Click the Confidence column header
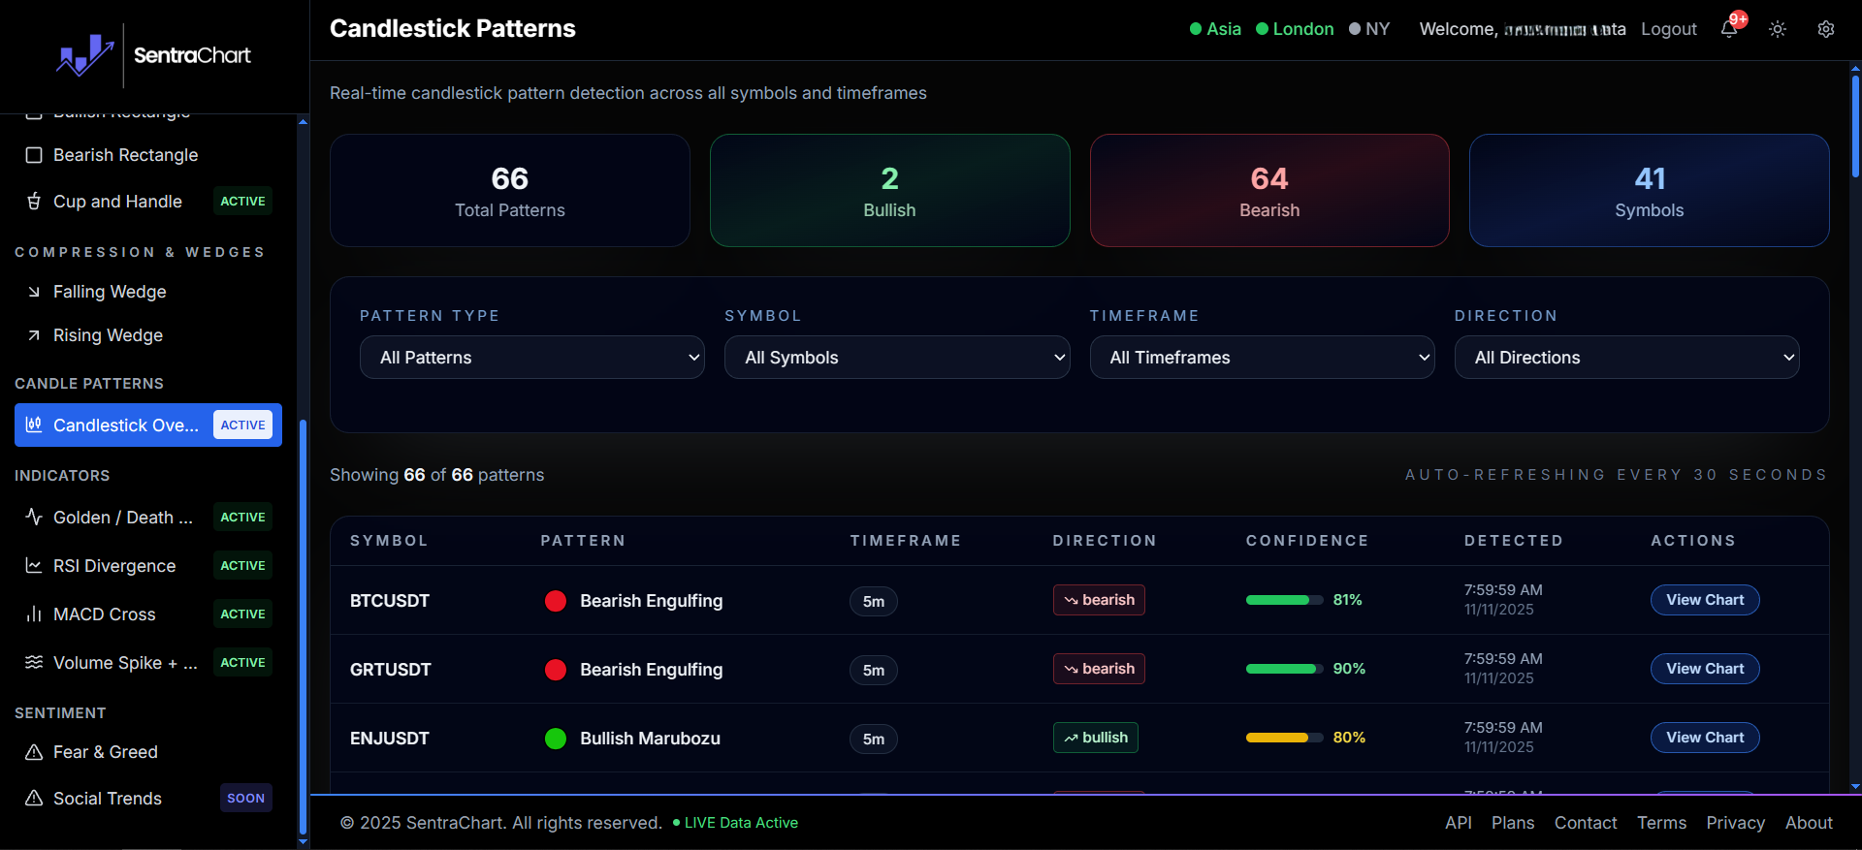This screenshot has width=1862, height=850. pyautogui.click(x=1307, y=541)
